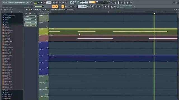Open the OPTIONS menu
Screen dimensions: 179x100
(20, 2)
